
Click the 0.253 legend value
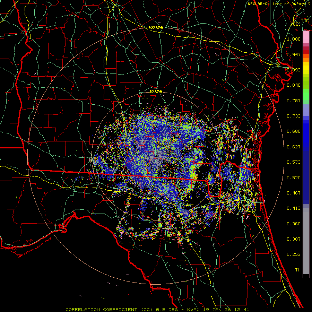(x=294, y=254)
